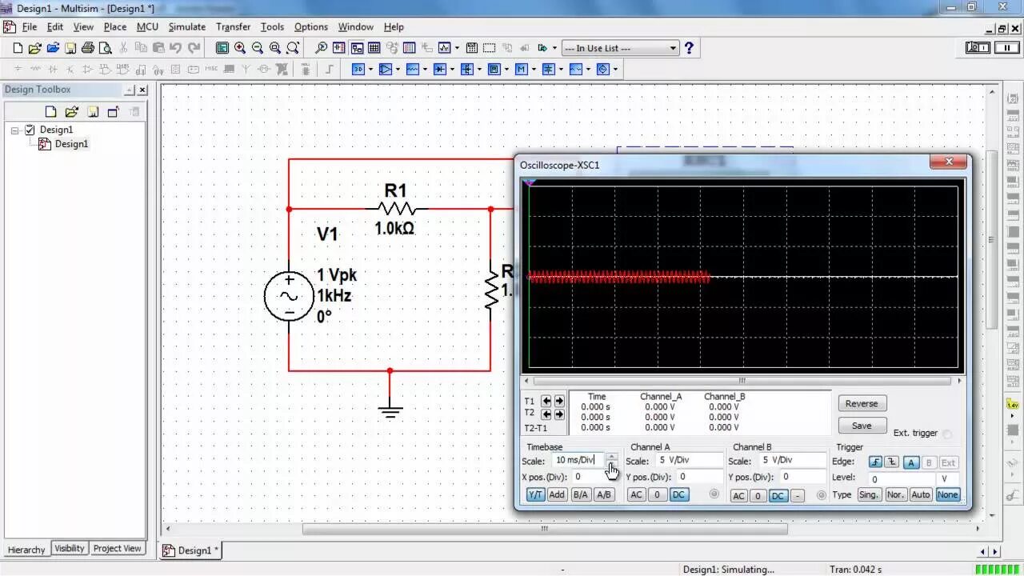Toggle the Design1 checkbox in the tree

30,130
